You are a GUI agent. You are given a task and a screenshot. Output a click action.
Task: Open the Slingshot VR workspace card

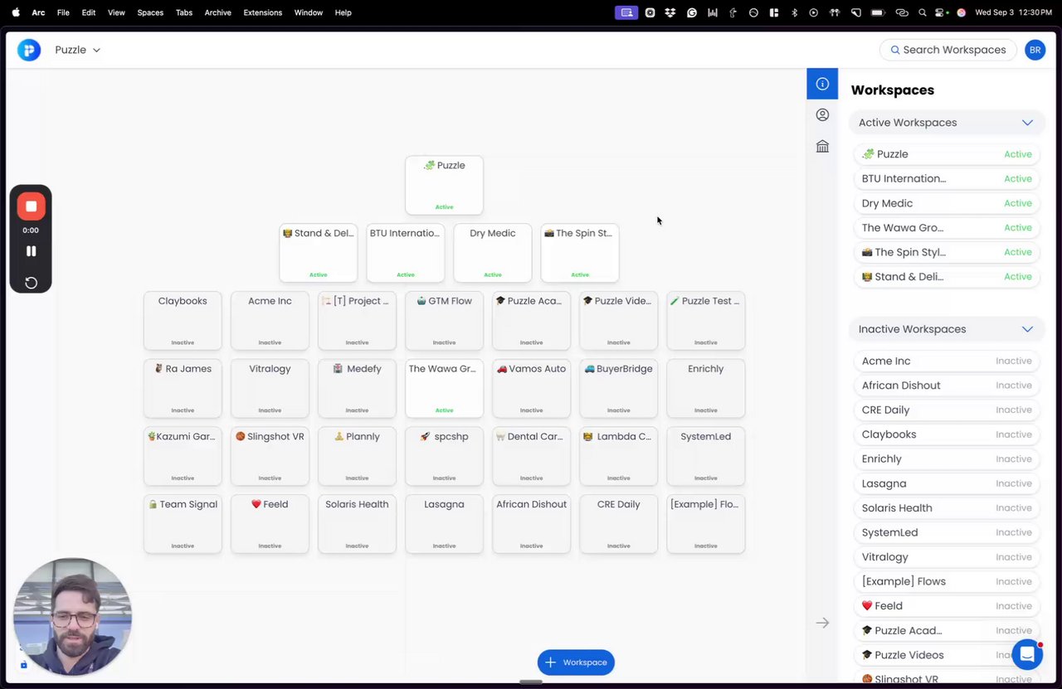click(270, 457)
